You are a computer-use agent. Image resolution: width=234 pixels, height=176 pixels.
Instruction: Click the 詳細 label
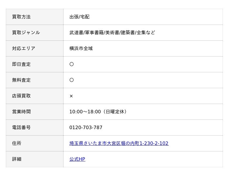[17, 159]
